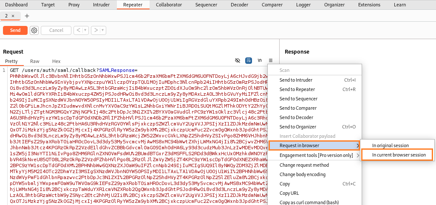The height and width of the screenshot is (205, 436).
Task: Open the Sequencer tab
Action: [206, 5]
